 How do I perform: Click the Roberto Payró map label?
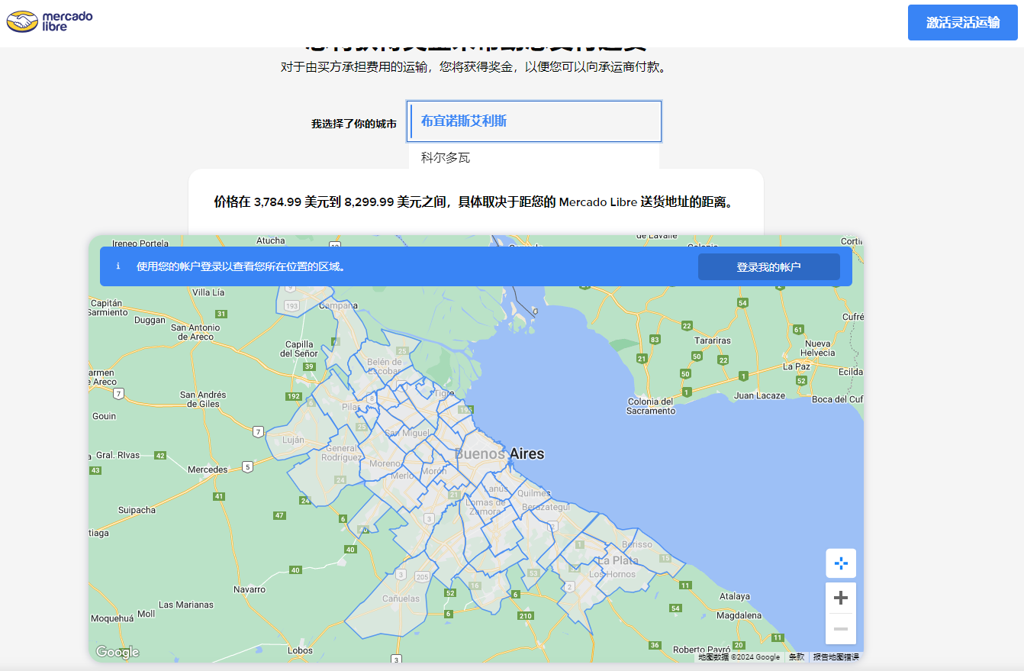702,650
